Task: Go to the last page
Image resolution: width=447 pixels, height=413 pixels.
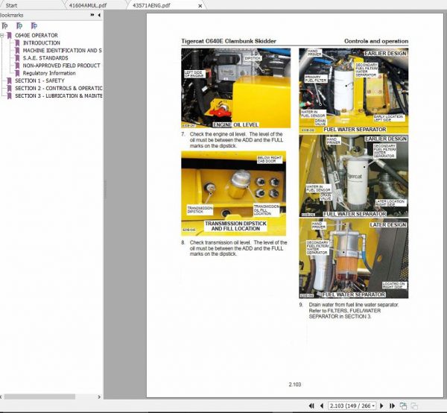Action: coord(392,406)
